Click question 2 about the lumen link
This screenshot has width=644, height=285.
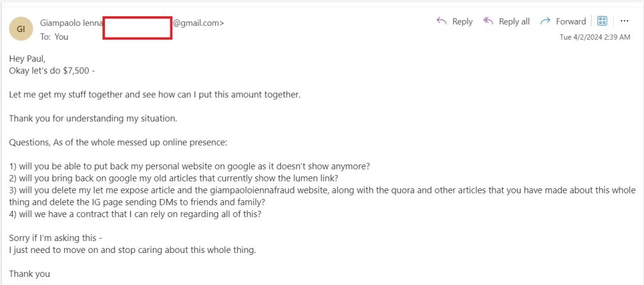pyautogui.click(x=174, y=178)
